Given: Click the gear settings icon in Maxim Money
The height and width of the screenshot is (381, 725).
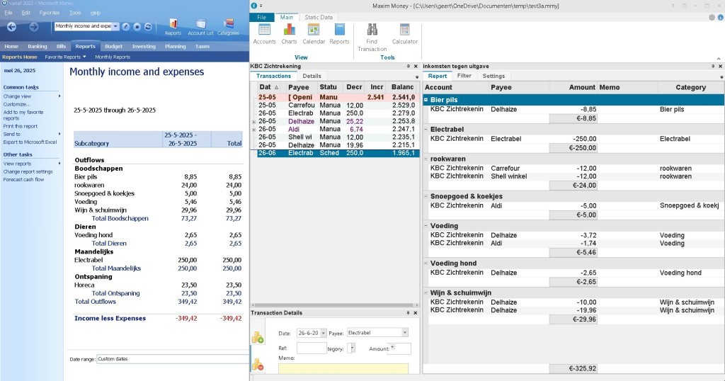Looking at the screenshot, I should (x=712, y=17).
